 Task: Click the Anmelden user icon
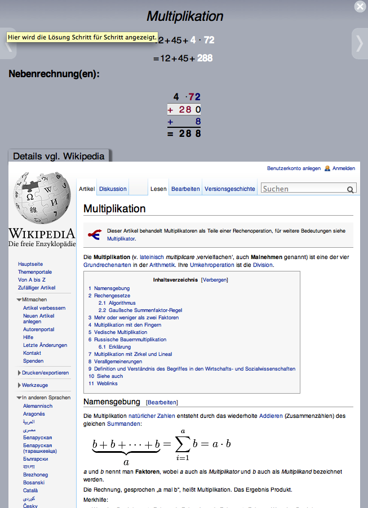[327, 168]
